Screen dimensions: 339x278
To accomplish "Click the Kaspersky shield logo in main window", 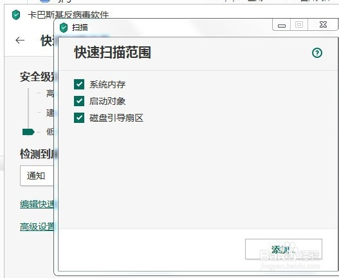I will click(16, 15).
